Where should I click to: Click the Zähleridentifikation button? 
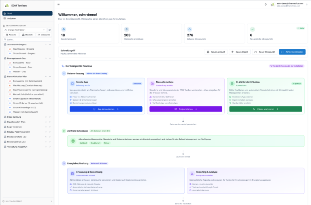[292, 52]
